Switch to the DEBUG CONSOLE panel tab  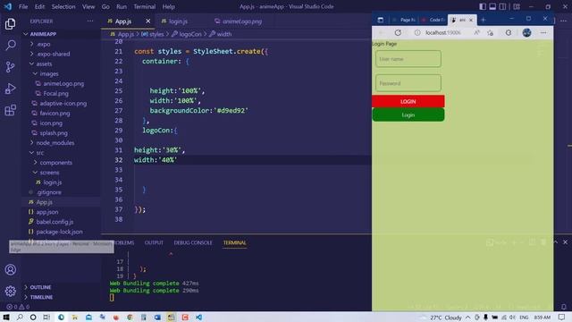(193, 242)
